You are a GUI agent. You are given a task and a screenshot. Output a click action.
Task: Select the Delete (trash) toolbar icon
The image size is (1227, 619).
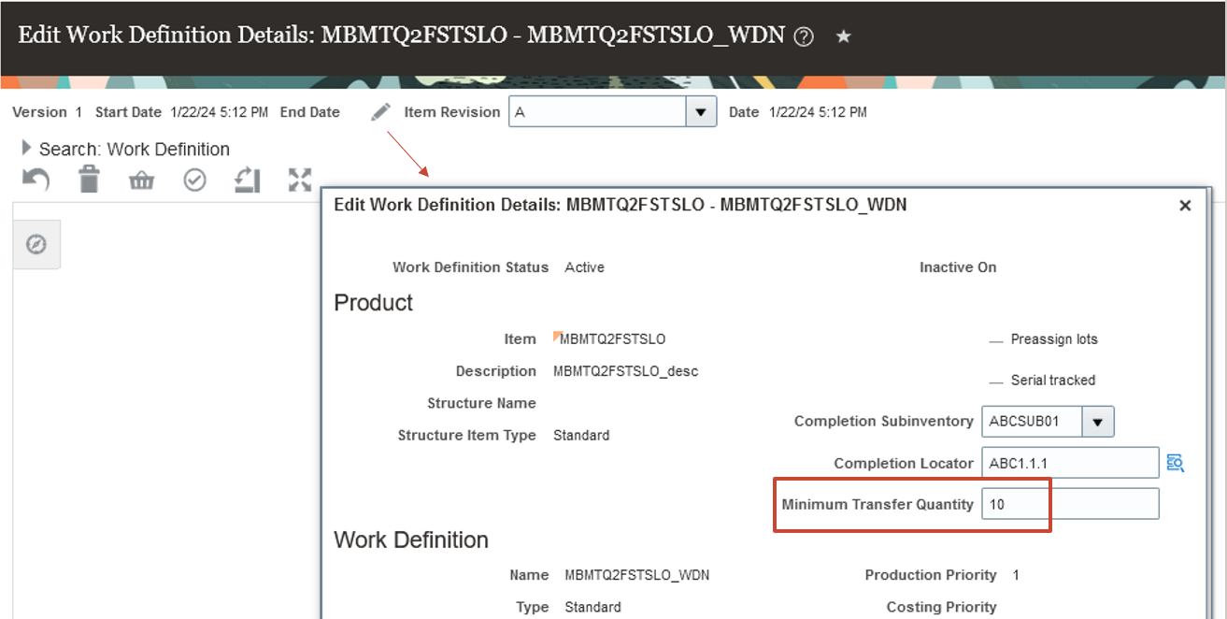(89, 179)
